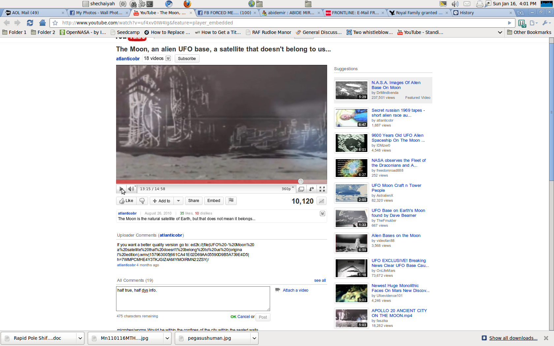Switch to the My Photos - Wall Photos tab
Screen dimensions: 554x346
[99, 13]
